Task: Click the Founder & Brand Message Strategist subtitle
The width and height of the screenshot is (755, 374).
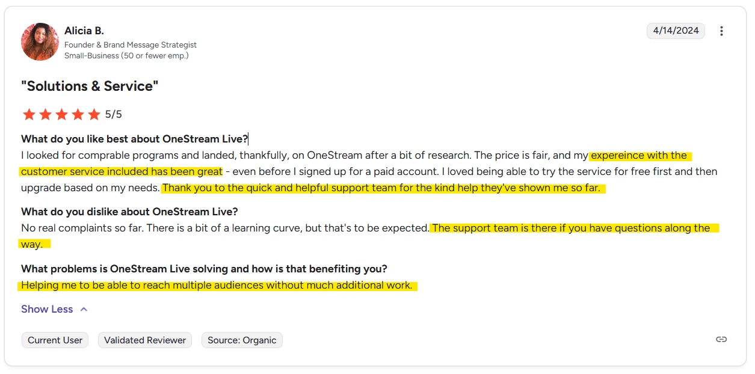Action: coord(131,44)
